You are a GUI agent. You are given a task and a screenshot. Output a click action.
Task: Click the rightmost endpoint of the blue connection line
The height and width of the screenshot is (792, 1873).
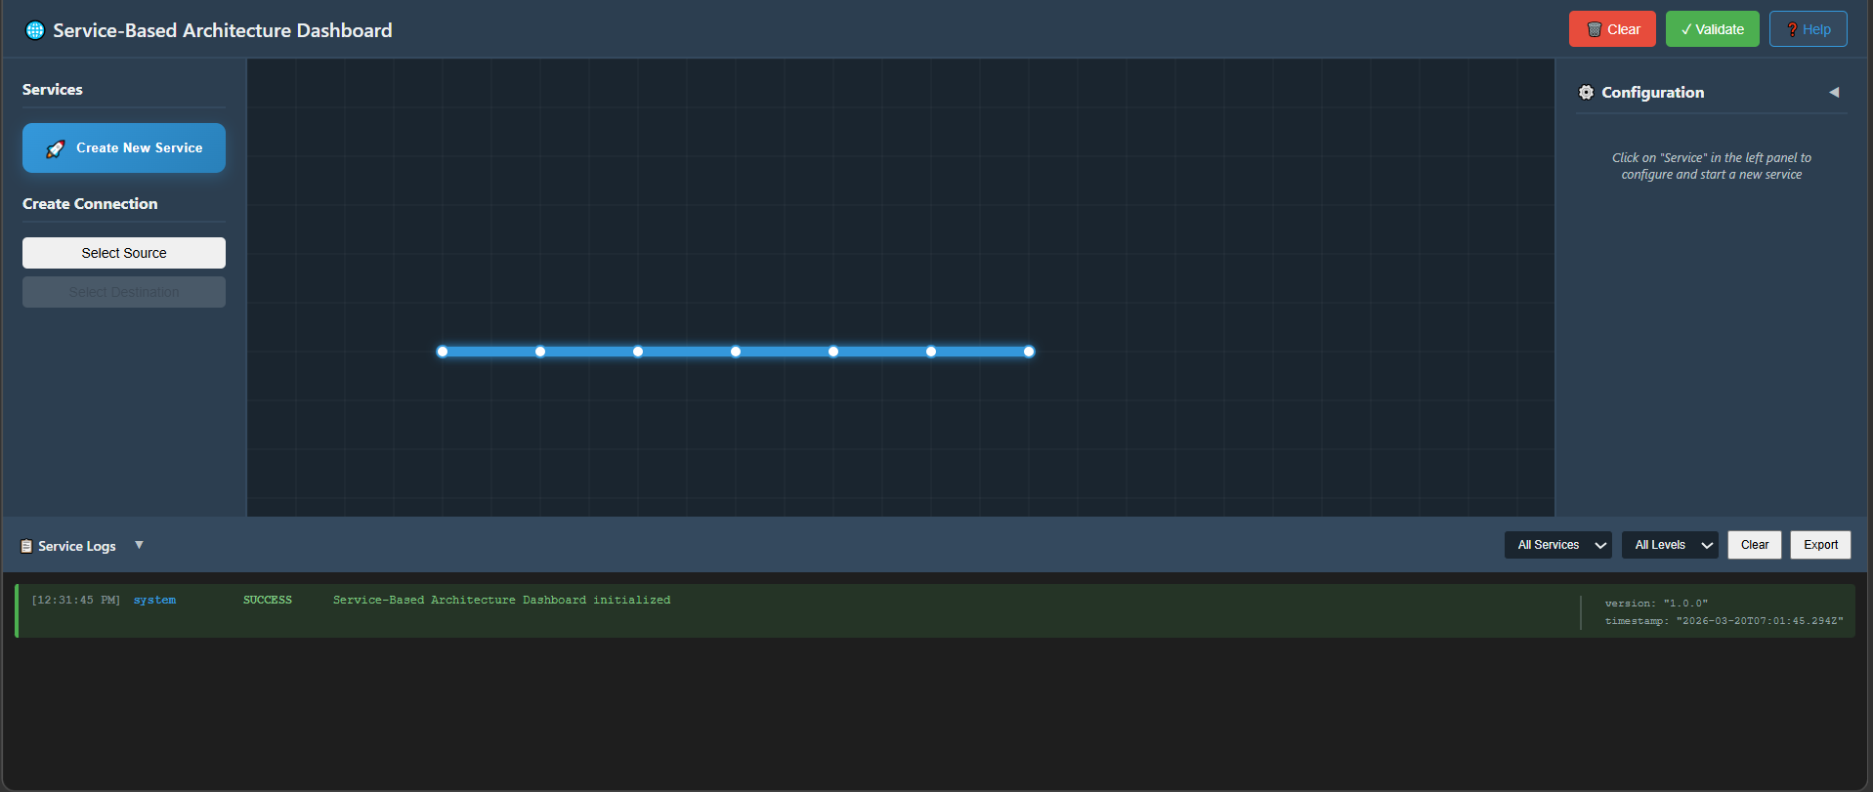tap(1029, 352)
